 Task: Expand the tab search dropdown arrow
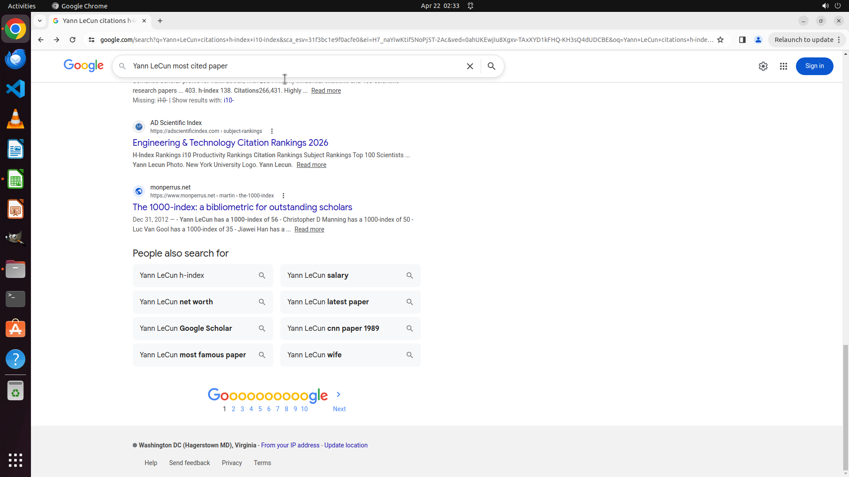point(40,21)
